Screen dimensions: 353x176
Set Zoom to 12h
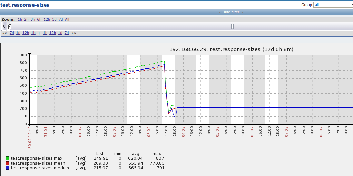[47, 19]
